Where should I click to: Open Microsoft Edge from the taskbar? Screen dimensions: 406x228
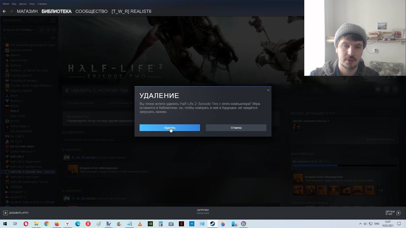78,224
